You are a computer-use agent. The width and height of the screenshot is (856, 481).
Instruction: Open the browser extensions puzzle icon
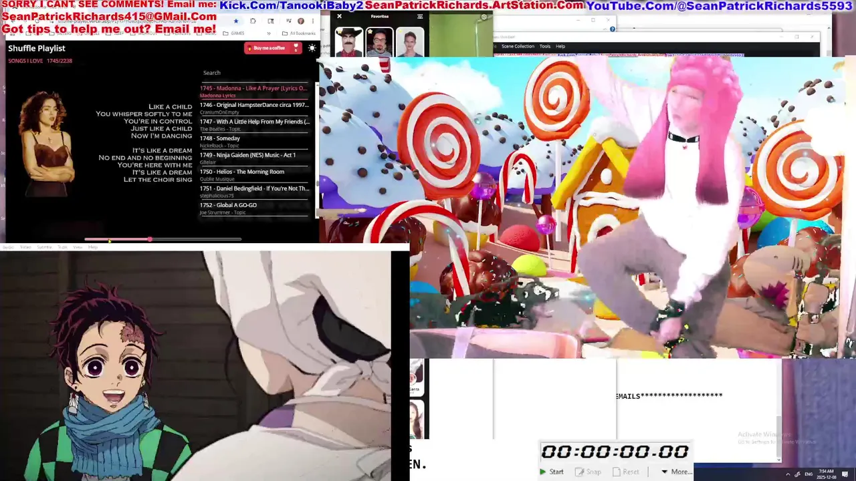[x=253, y=21]
